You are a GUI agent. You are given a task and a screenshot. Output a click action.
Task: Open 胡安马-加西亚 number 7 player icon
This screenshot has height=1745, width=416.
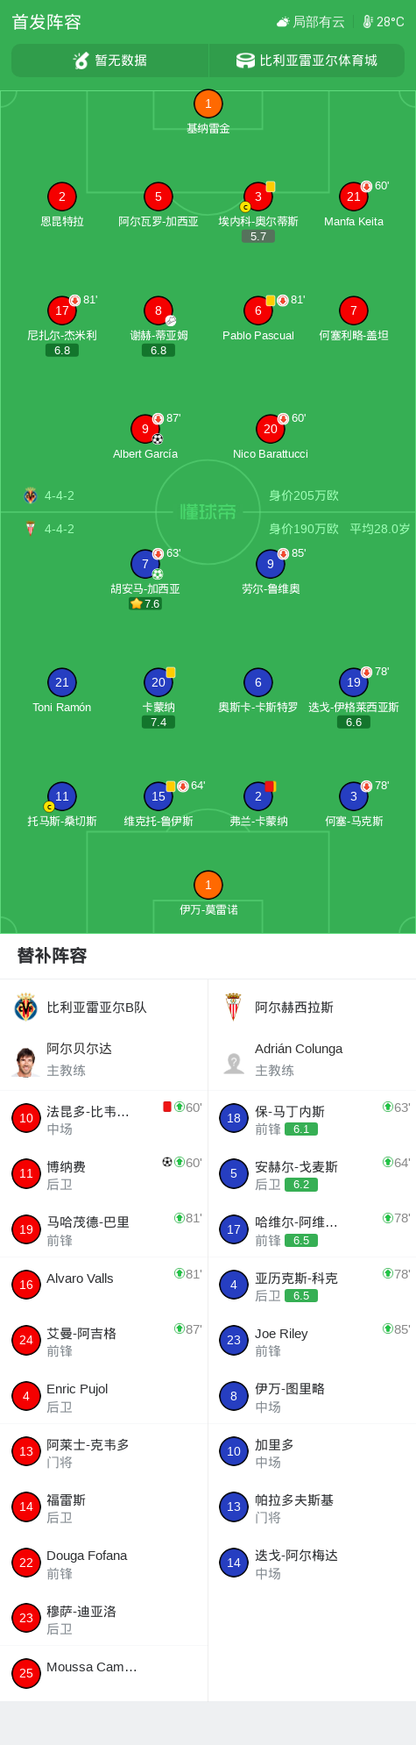point(145,564)
